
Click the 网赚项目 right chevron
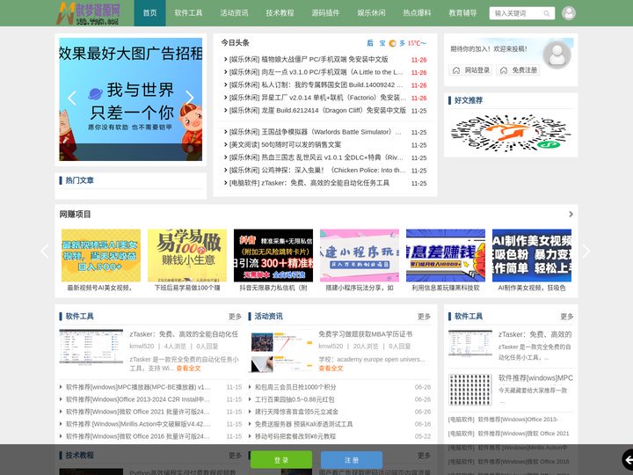(571, 214)
